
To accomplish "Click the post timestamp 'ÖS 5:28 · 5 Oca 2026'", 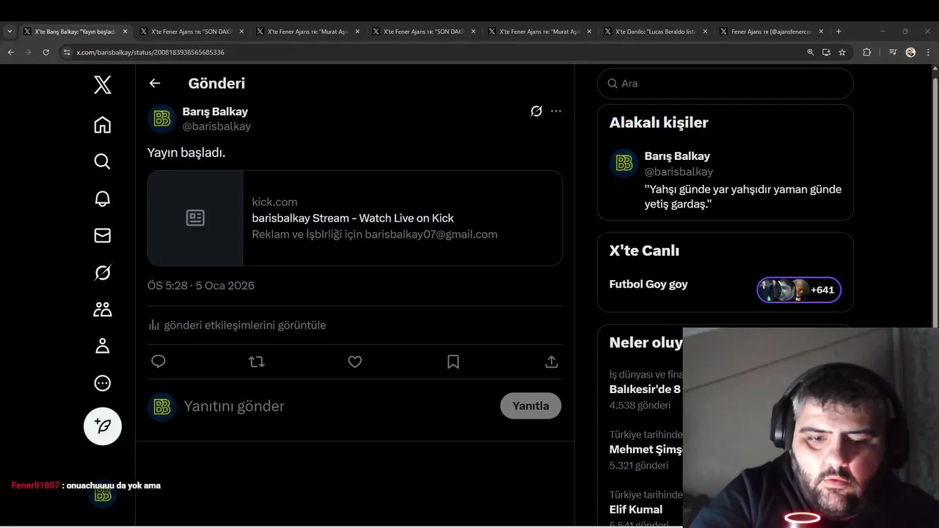I will 201,286.
